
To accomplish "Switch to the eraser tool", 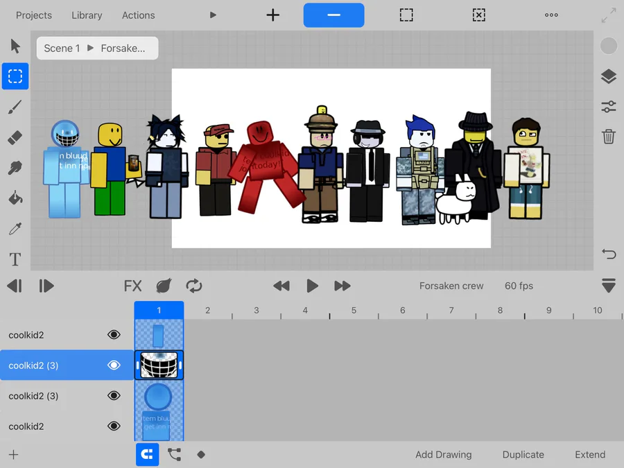I will (15, 138).
